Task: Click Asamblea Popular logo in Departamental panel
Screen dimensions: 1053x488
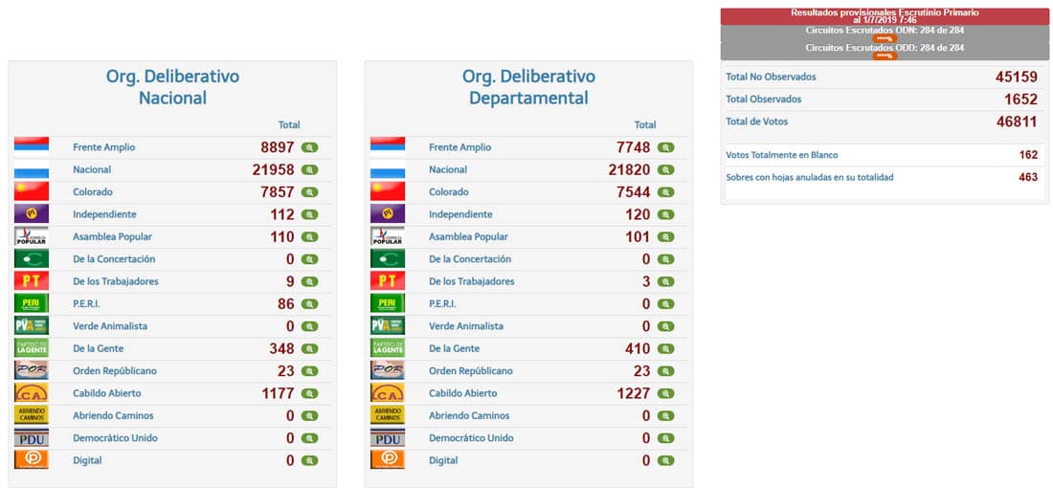Action: pos(388,236)
